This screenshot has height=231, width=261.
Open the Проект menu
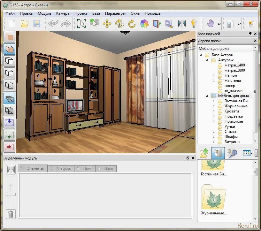coord(81,13)
